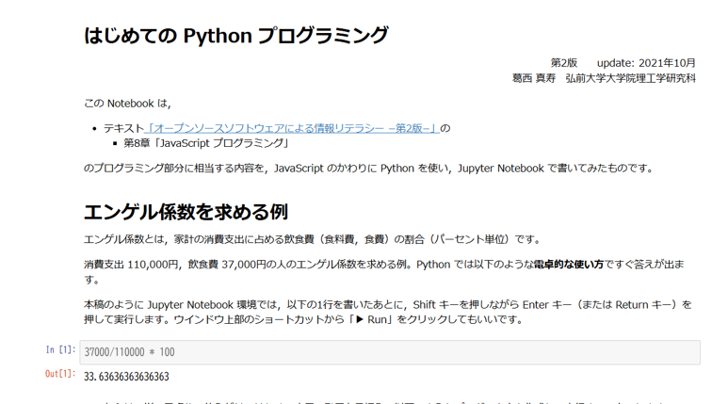This screenshot has width=712, height=404.
Task: Click the sentence beginning エンゲル係数とは
Action: [311, 239]
